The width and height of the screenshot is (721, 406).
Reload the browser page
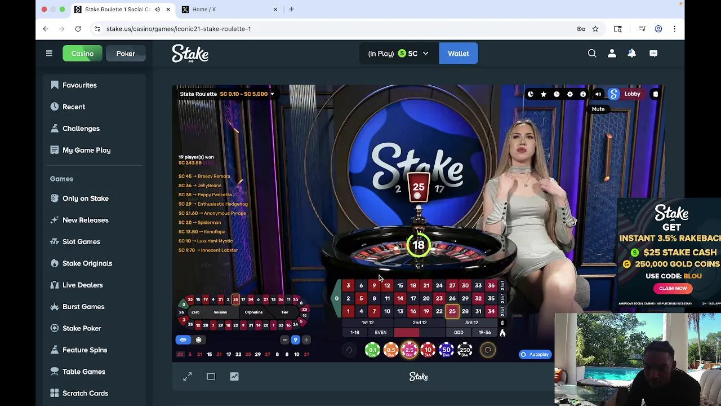78,29
